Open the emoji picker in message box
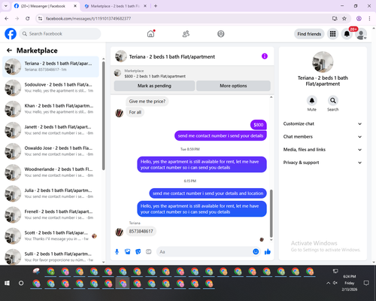The image size is (376, 301). click(x=256, y=251)
